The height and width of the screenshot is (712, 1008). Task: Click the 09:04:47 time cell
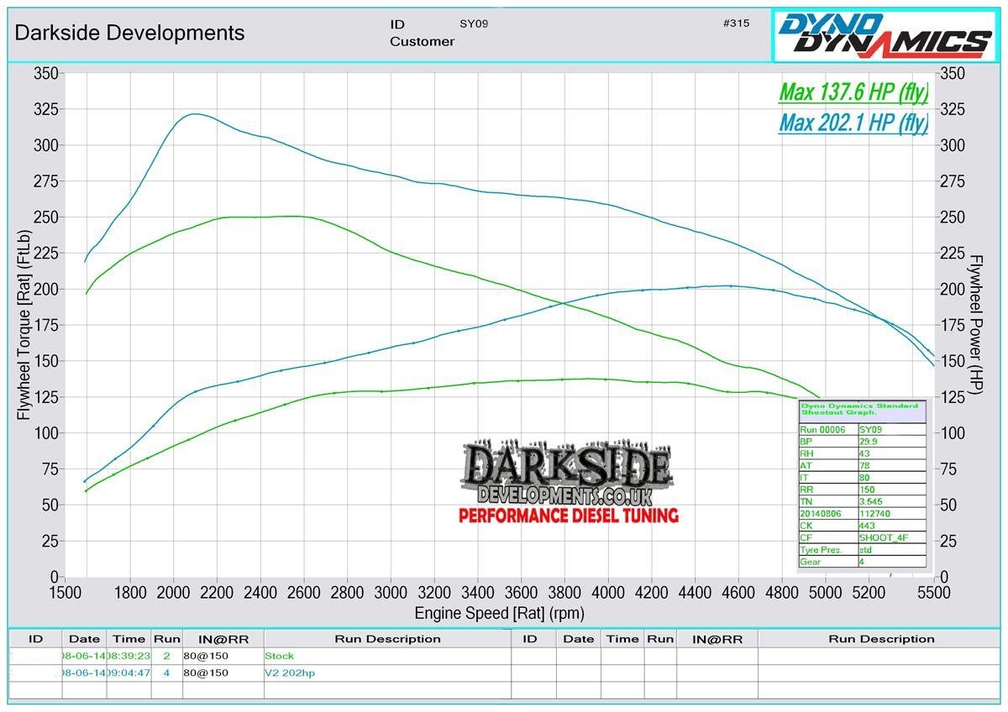(x=129, y=673)
